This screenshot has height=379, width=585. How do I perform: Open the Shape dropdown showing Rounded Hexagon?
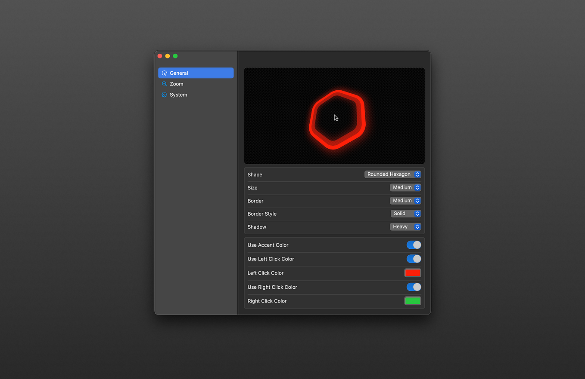click(392, 174)
